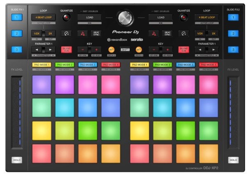250x178 pixels.
Task: Hit the right deck's cyan performance pad
Action: click(162, 108)
